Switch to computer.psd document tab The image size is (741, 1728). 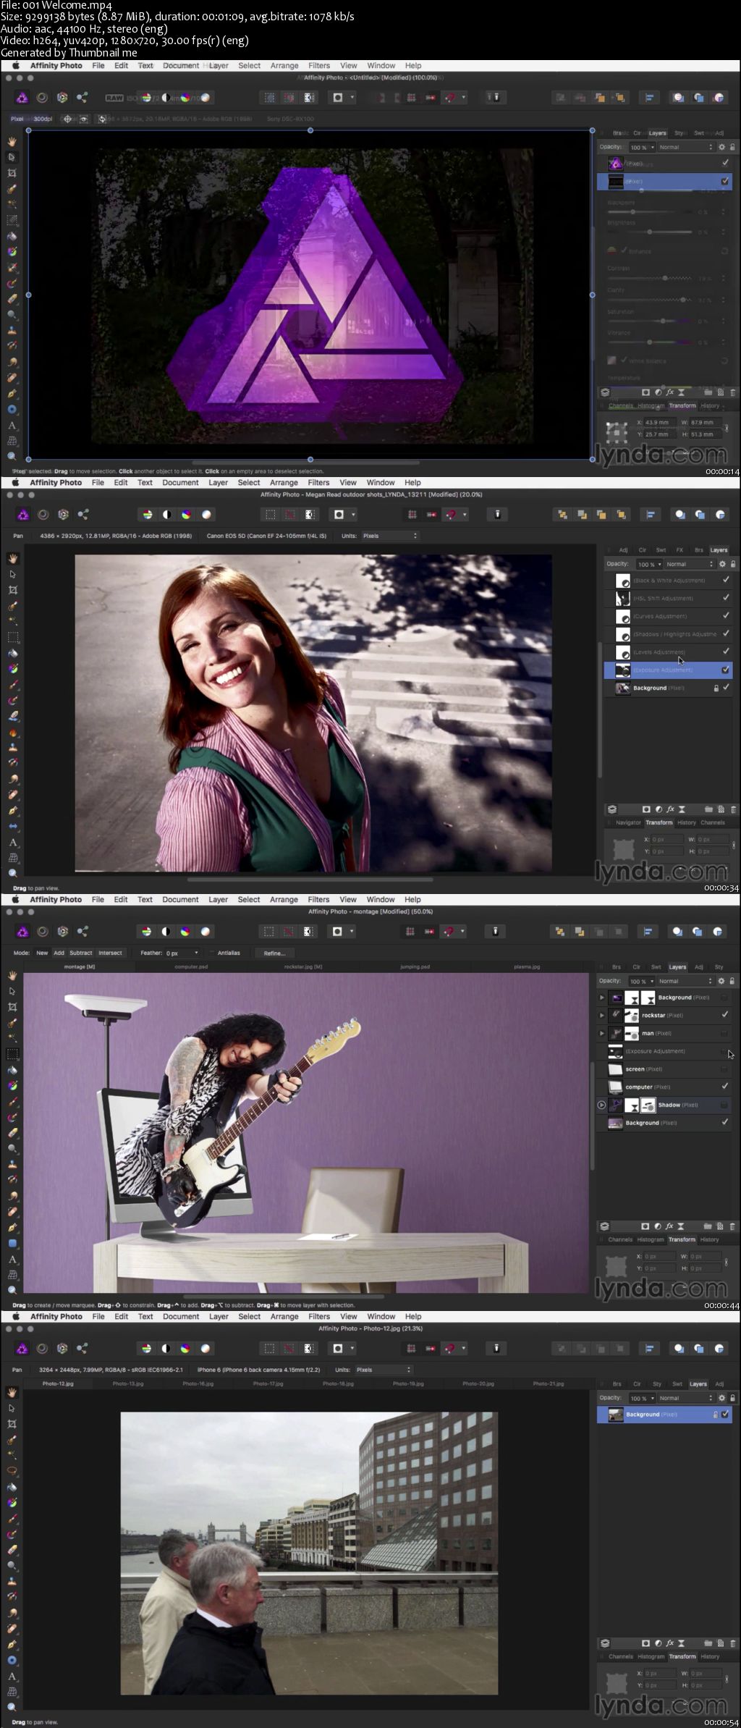[191, 966]
